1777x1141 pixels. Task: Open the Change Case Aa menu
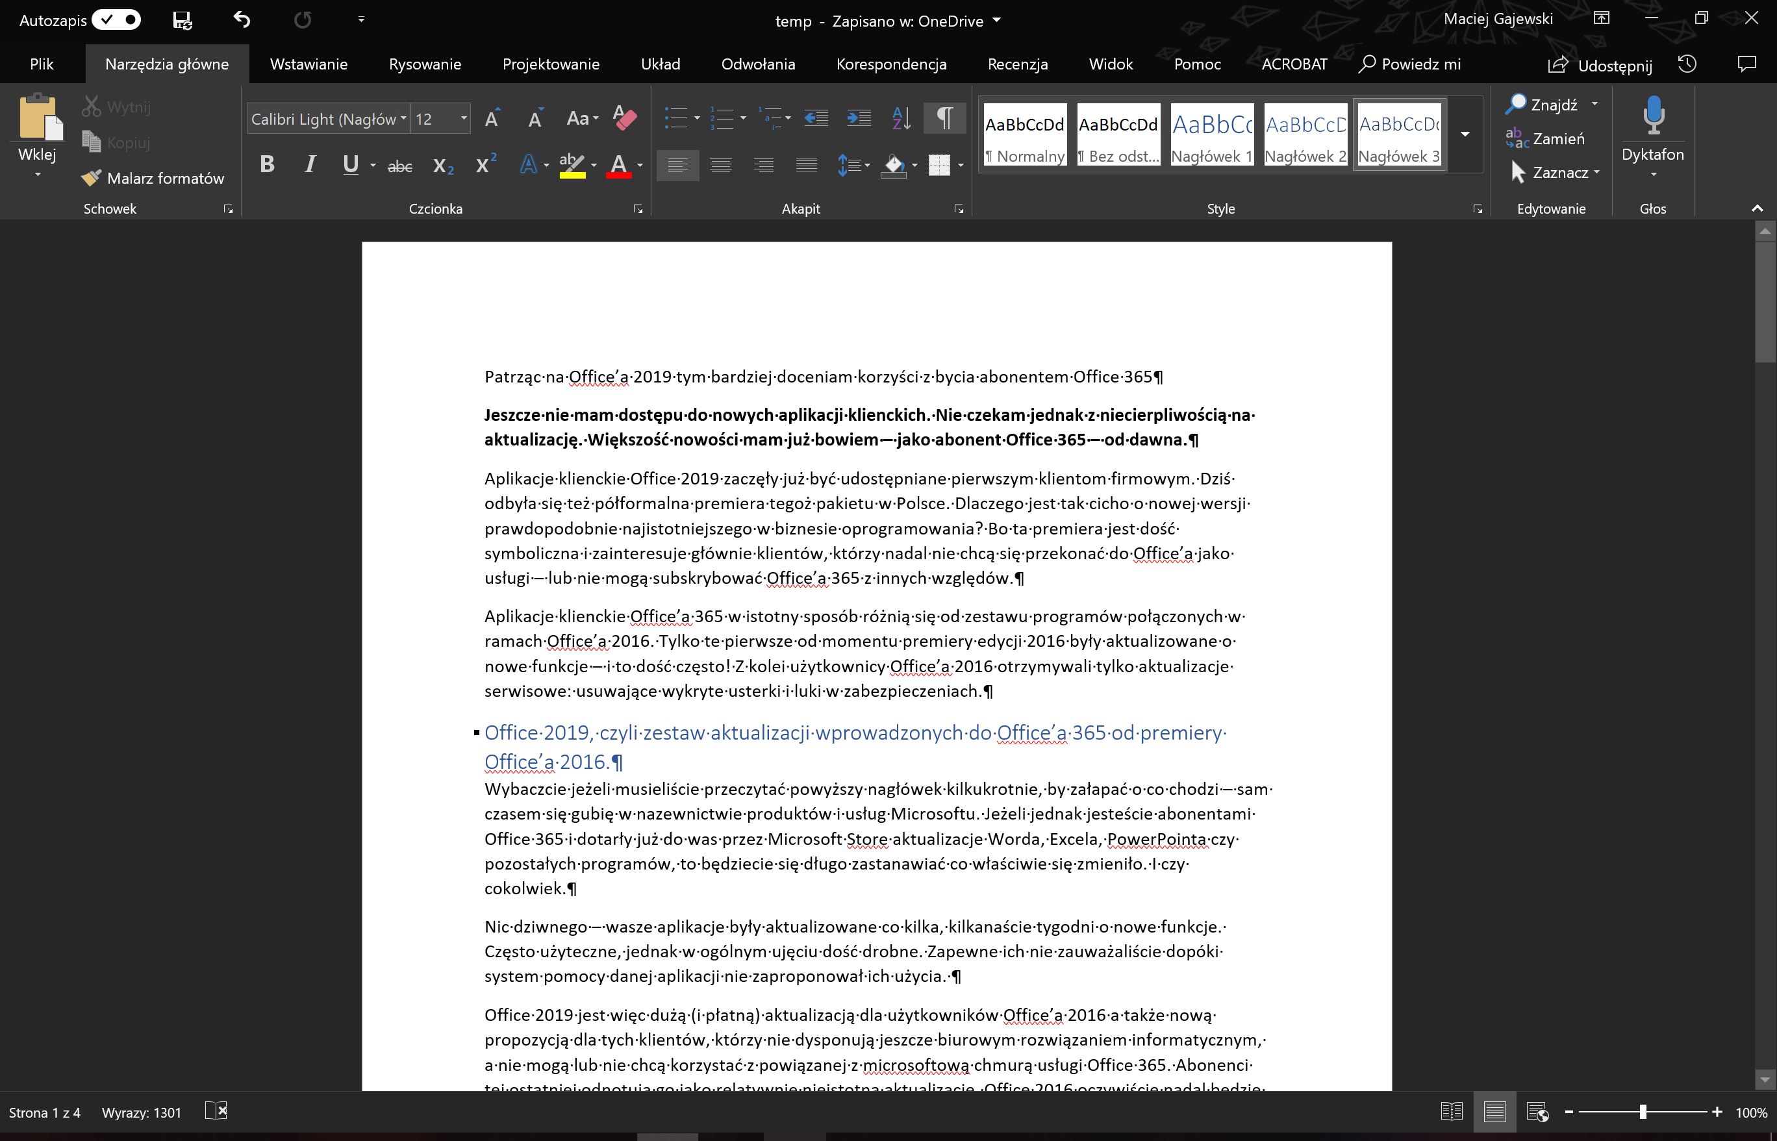pos(582,119)
